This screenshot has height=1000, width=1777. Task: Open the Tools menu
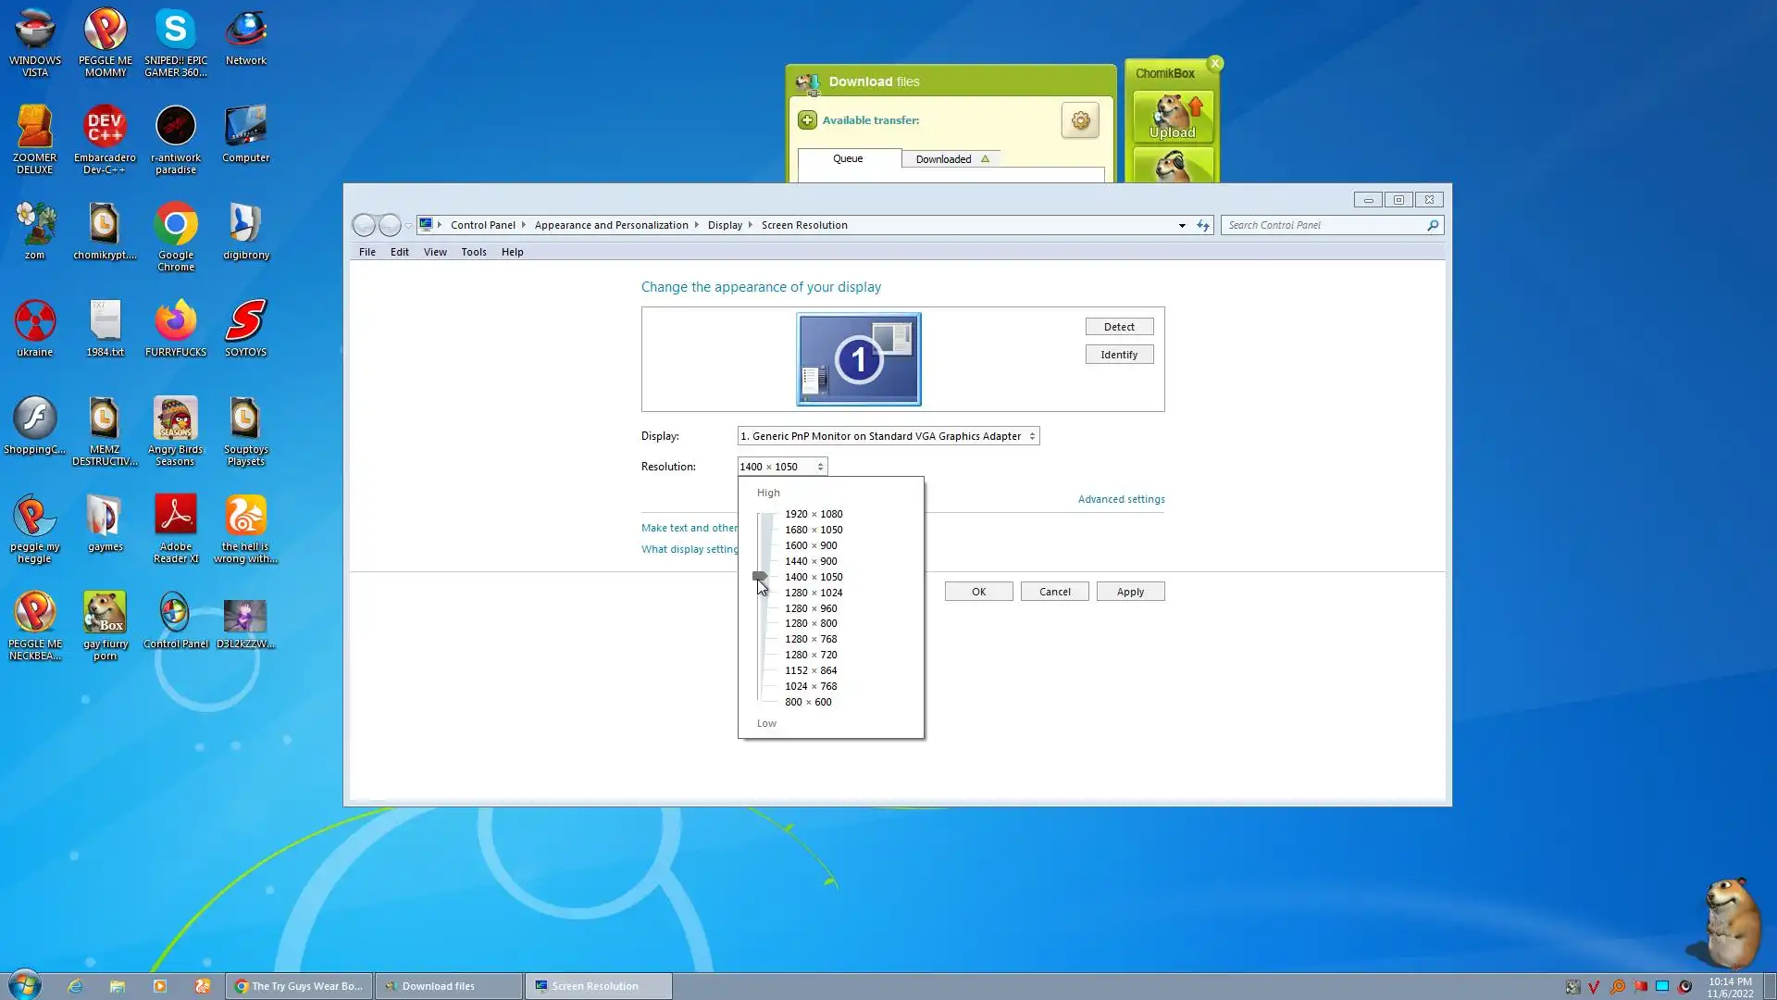[x=473, y=252]
